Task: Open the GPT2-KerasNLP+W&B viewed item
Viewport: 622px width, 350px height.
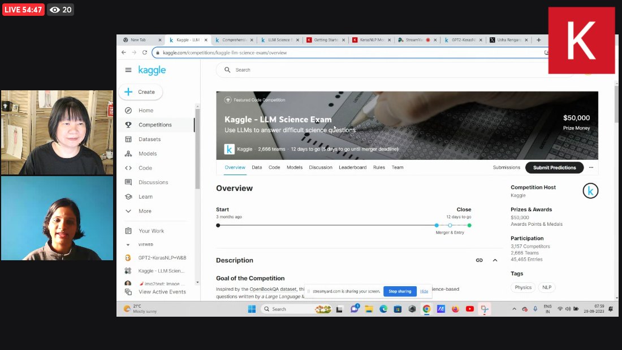Action: pos(162,258)
